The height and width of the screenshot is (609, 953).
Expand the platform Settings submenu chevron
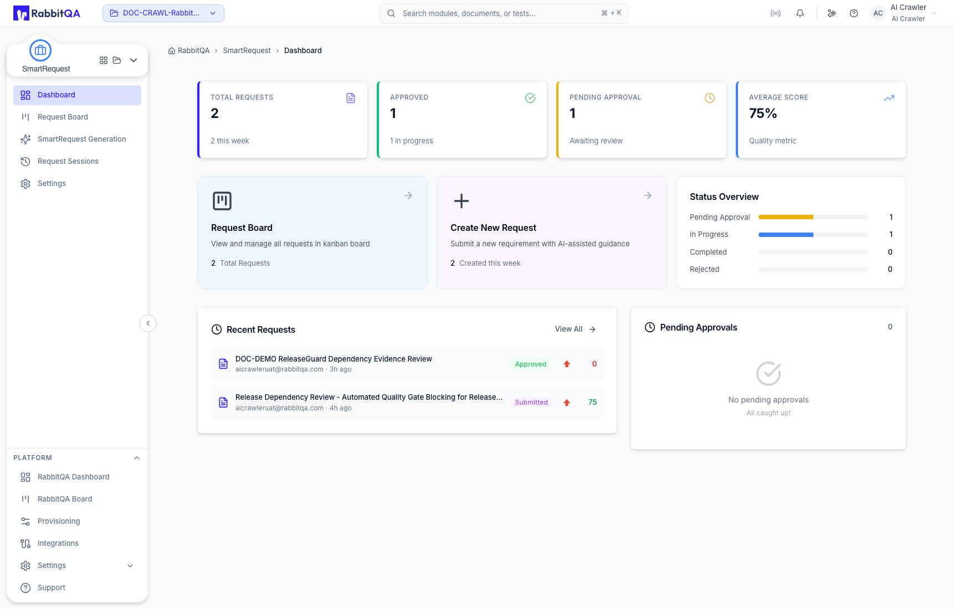130,566
